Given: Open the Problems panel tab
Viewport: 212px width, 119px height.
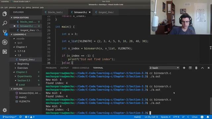Looking at the screenshot, I should (51, 68).
